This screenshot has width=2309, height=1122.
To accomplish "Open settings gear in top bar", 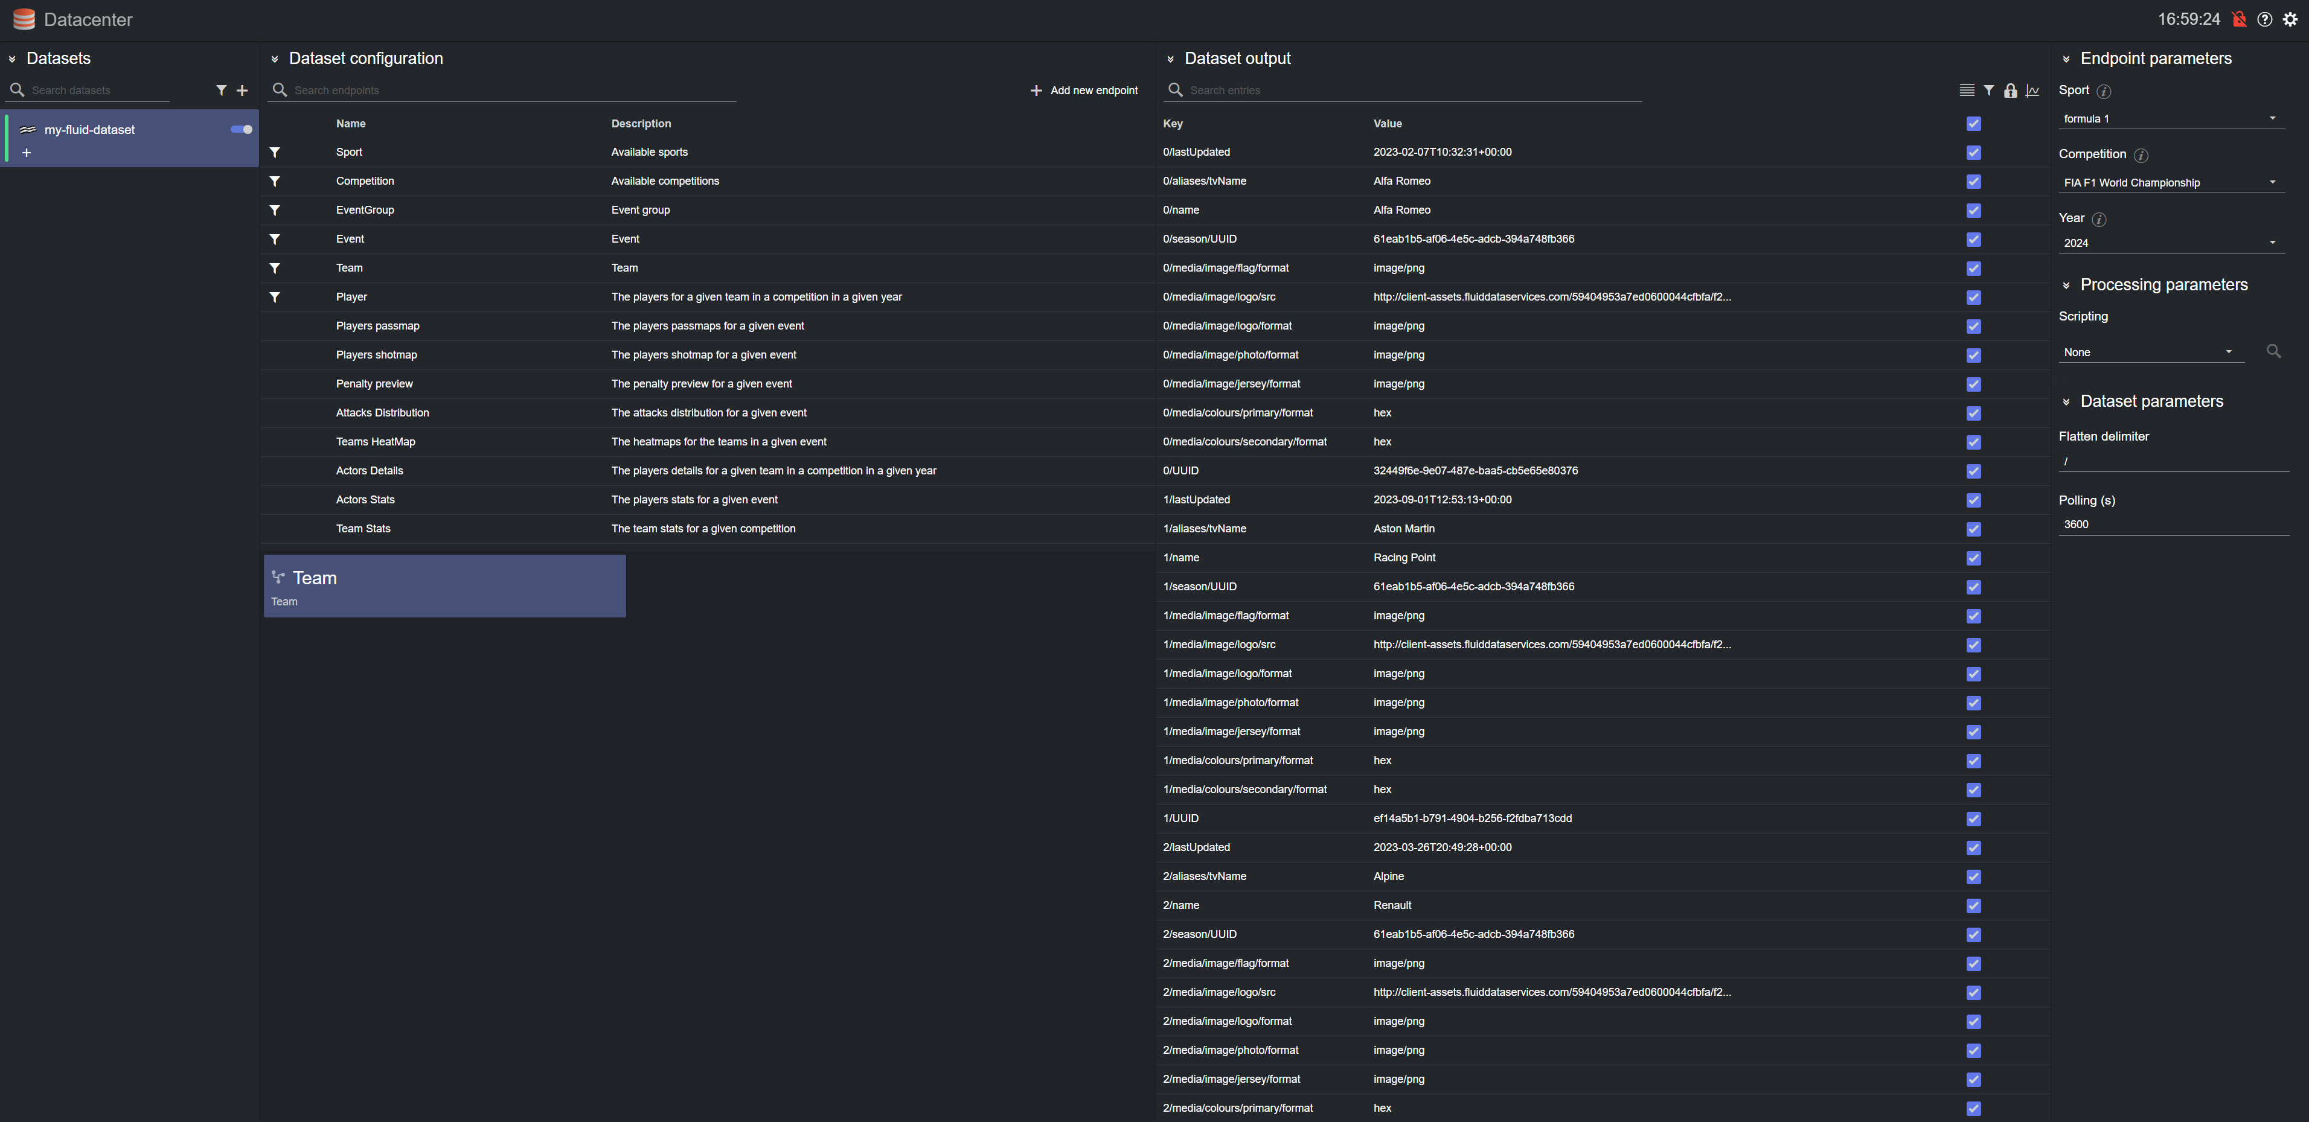I will click(2290, 19).
